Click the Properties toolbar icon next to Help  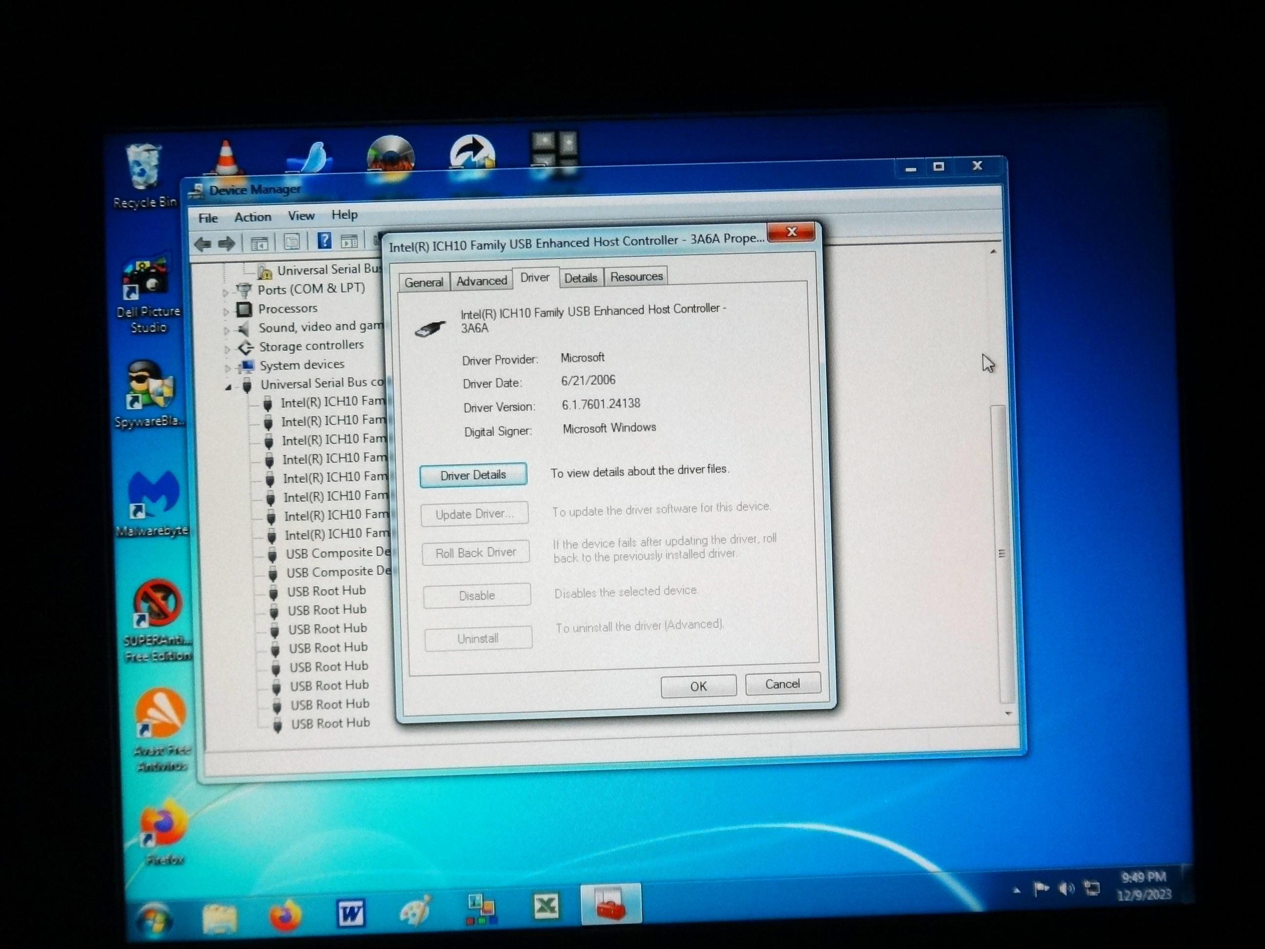[292, 242]
